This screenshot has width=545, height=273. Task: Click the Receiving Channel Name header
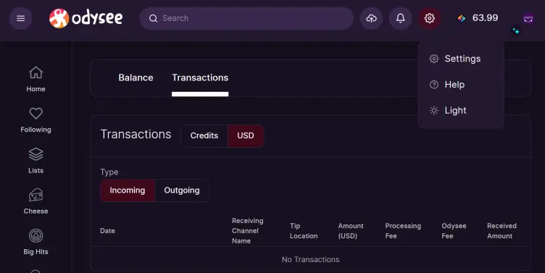(247, 230)
